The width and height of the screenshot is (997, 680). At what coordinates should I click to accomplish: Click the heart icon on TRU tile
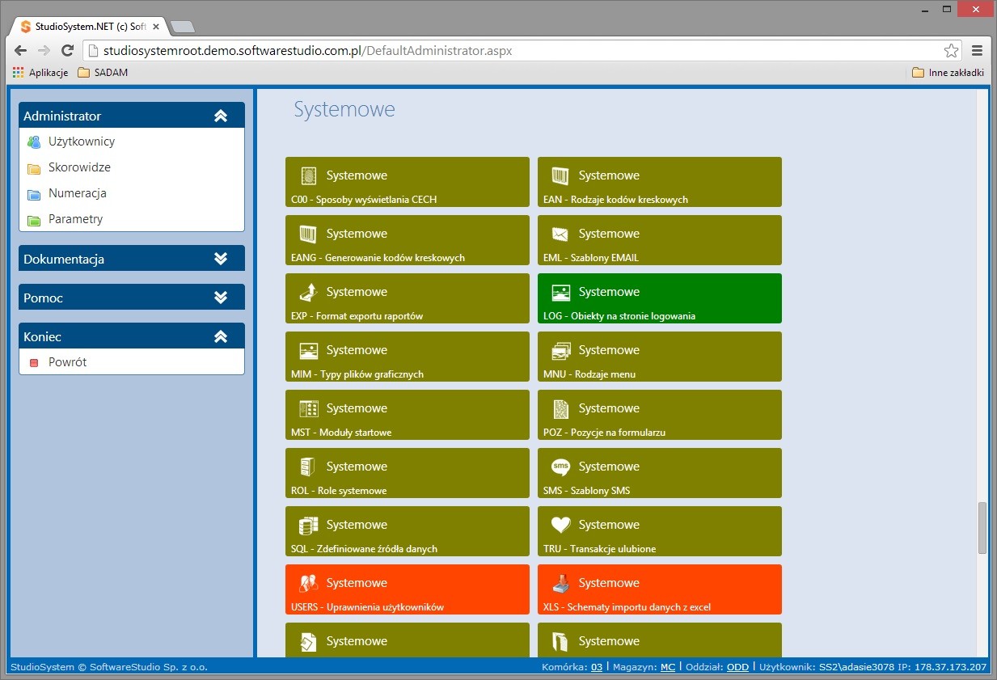pyautogui.click(x=560, y=525)
